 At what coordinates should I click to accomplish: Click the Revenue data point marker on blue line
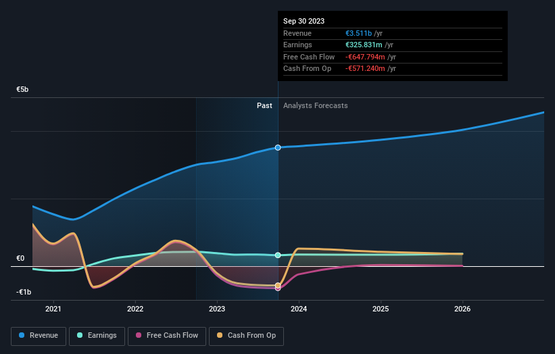[x=278, y=147]
